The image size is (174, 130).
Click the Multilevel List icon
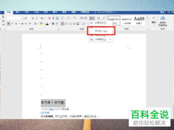click(74, 18)
